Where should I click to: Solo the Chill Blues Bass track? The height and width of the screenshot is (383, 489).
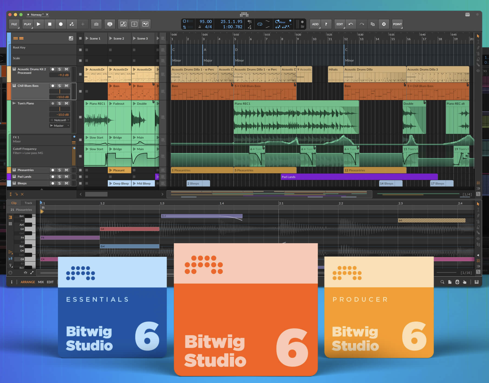(x=59, y=86)
